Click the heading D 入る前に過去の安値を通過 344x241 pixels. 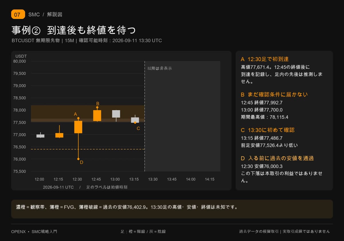277,158
